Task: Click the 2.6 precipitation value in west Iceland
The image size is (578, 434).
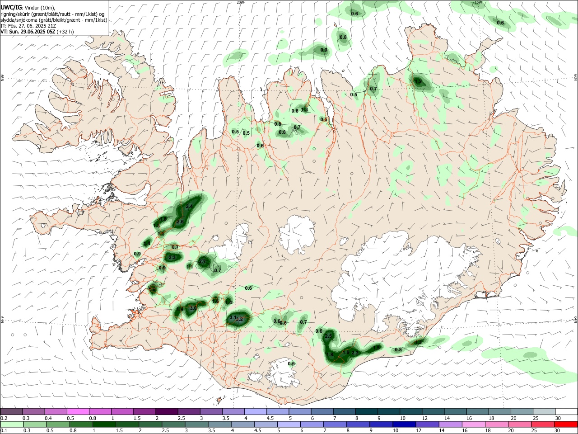Action: (180, 222)
